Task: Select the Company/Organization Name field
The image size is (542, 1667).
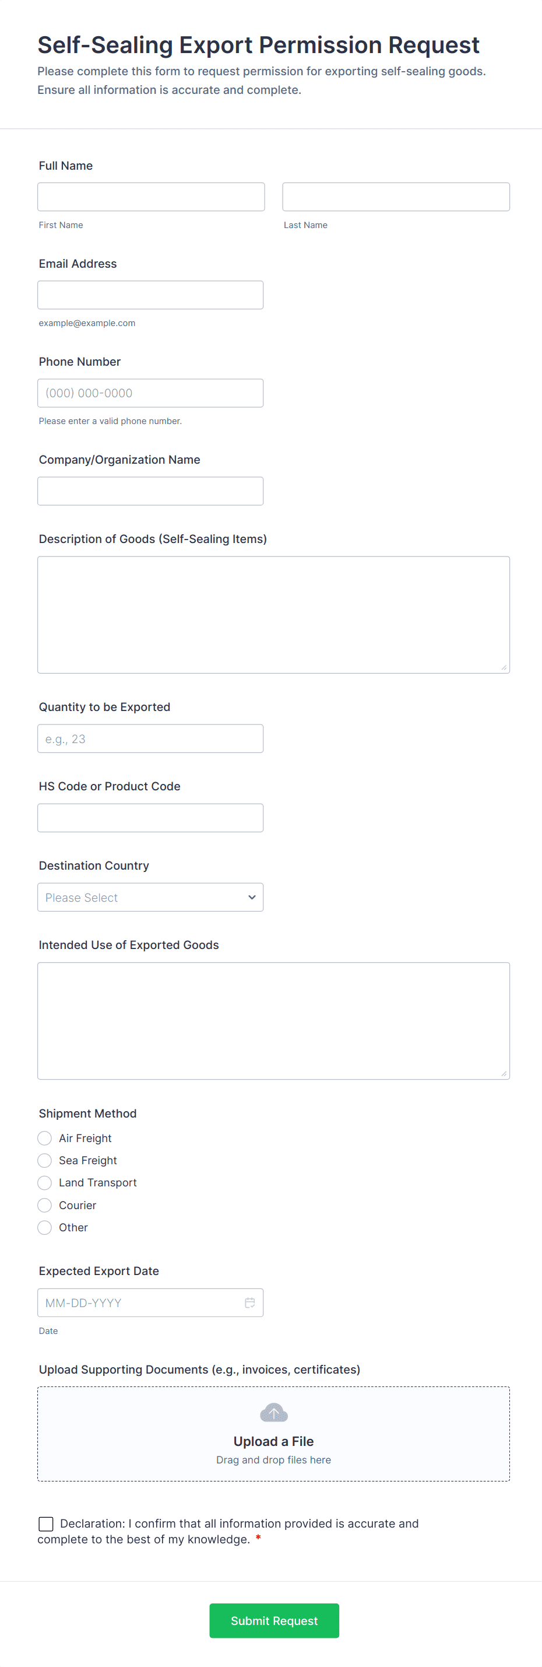Action: pos(150,491)
